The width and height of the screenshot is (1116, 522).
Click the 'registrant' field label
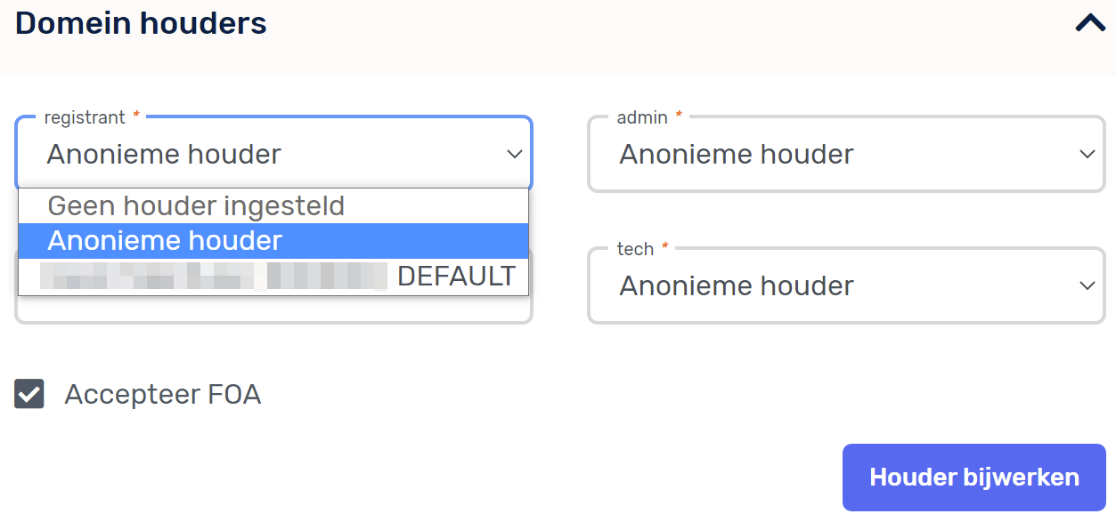tap(85, 117)
